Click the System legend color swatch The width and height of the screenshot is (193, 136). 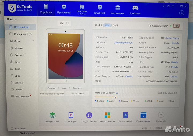(x=96, y=101)
